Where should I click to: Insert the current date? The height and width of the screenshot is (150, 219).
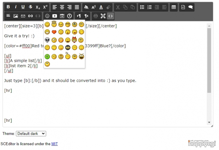point(62,16)
